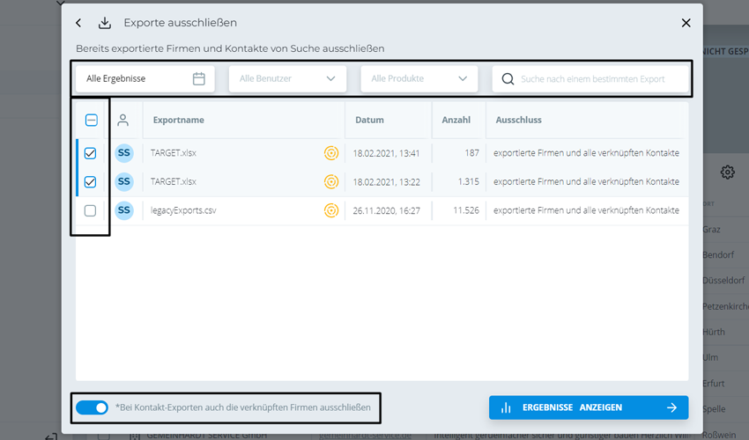Image resolution: width=749 pixels, height=440 pixels.
Task: Click the Ergebnisse Anzeigen button
Action: pyautogui.click(x=589, y=407)
